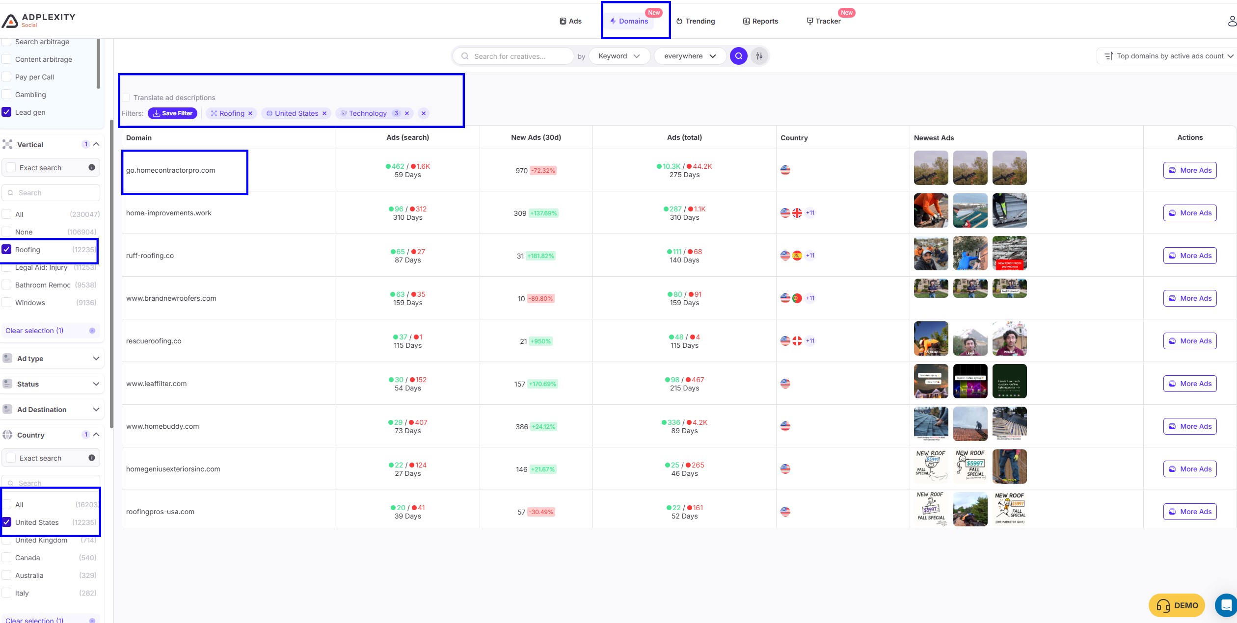Viewport: 1237px width, 623px height.
Task: Click the Exact search info icon under Vertical
Action: pyautogui.click(x=92, y=167)
